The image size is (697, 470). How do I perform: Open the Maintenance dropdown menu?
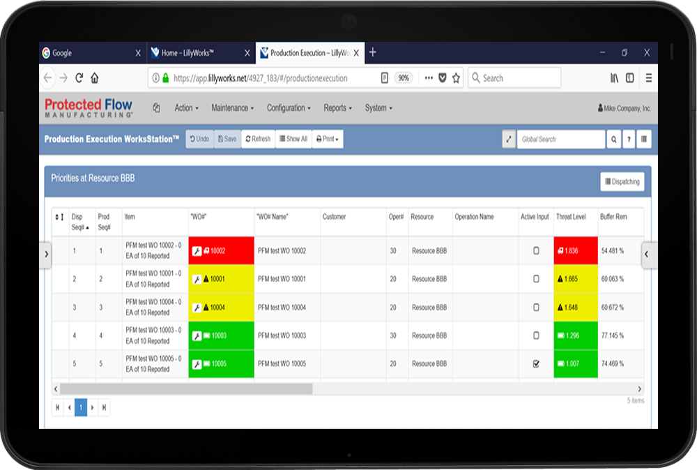(x=233, y=108)
